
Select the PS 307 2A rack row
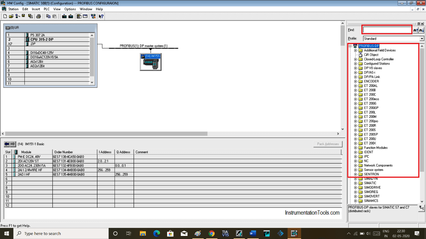[48, 35]
